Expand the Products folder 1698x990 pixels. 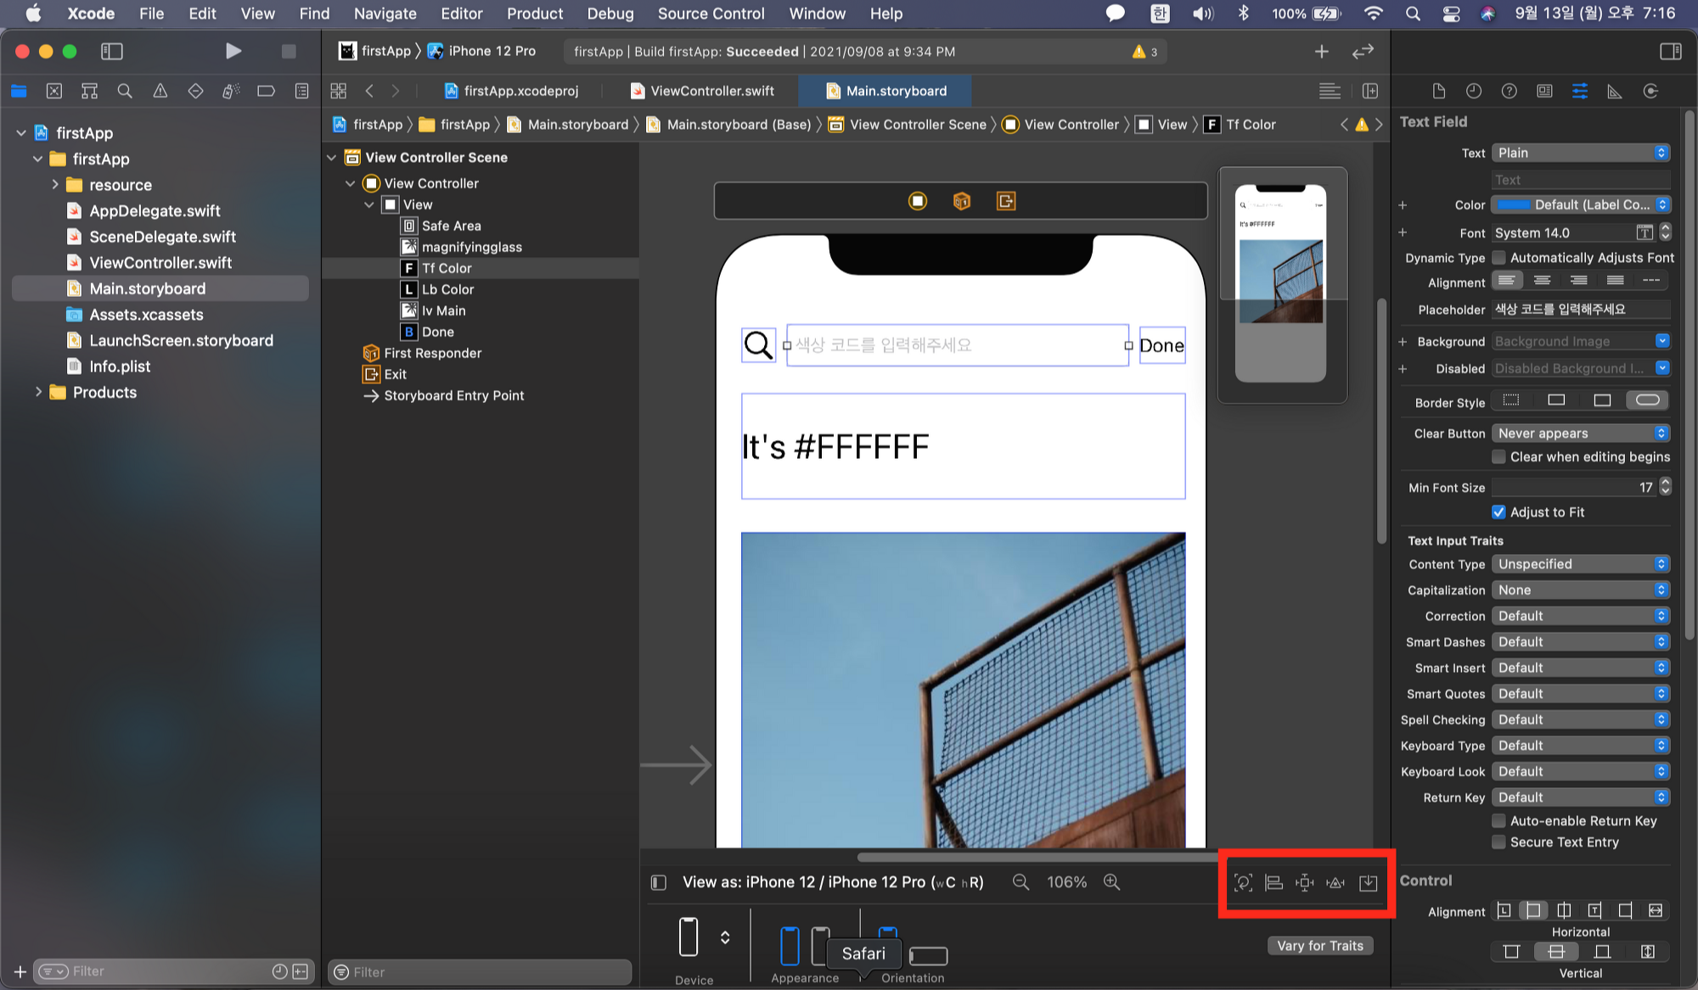[x=38, y=392]
